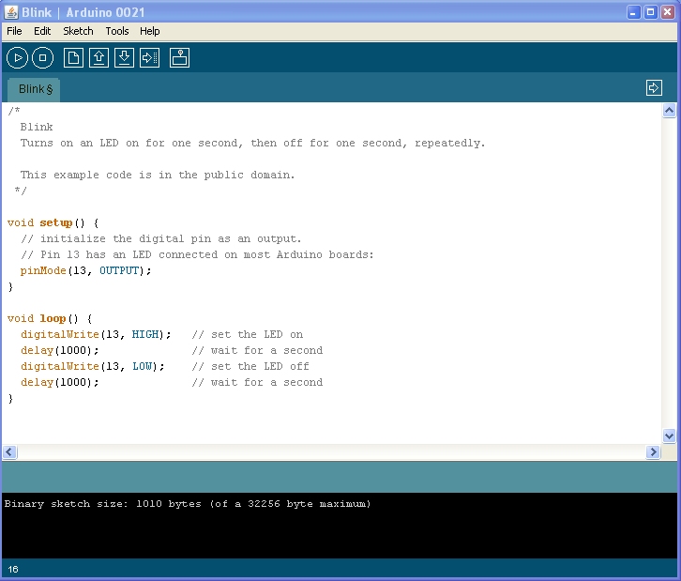681x581 pixels.
Task: Click the Open sketch arrow-up icon
Action: coord(98,58)
